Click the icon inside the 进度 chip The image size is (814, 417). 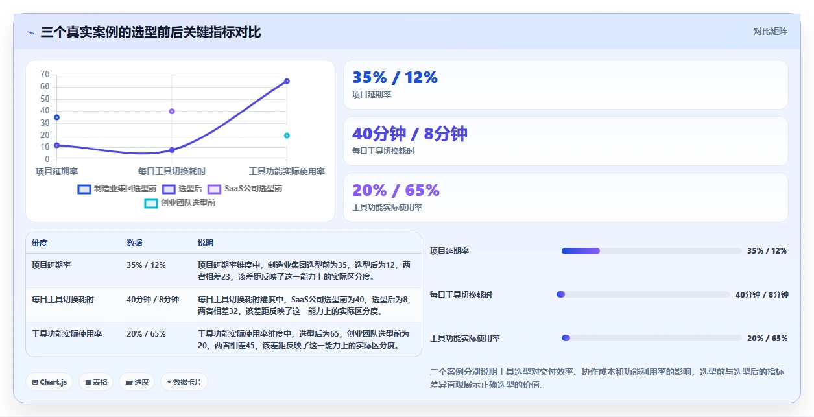pyautogui.click(x=129, y=383)
